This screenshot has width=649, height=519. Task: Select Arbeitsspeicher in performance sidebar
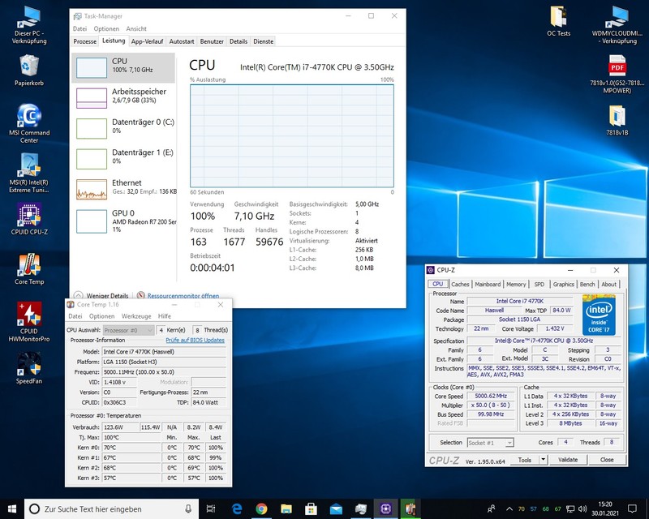click(x=123, y=98)
